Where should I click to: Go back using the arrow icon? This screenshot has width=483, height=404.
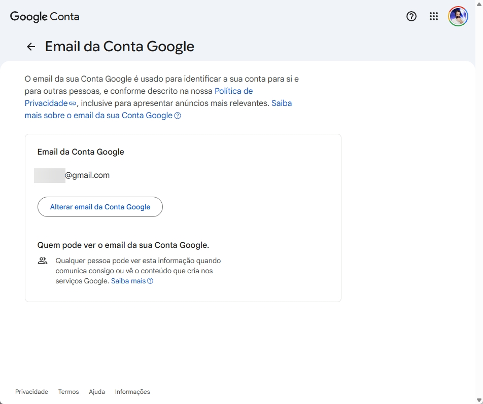click(x=31, y=47)
